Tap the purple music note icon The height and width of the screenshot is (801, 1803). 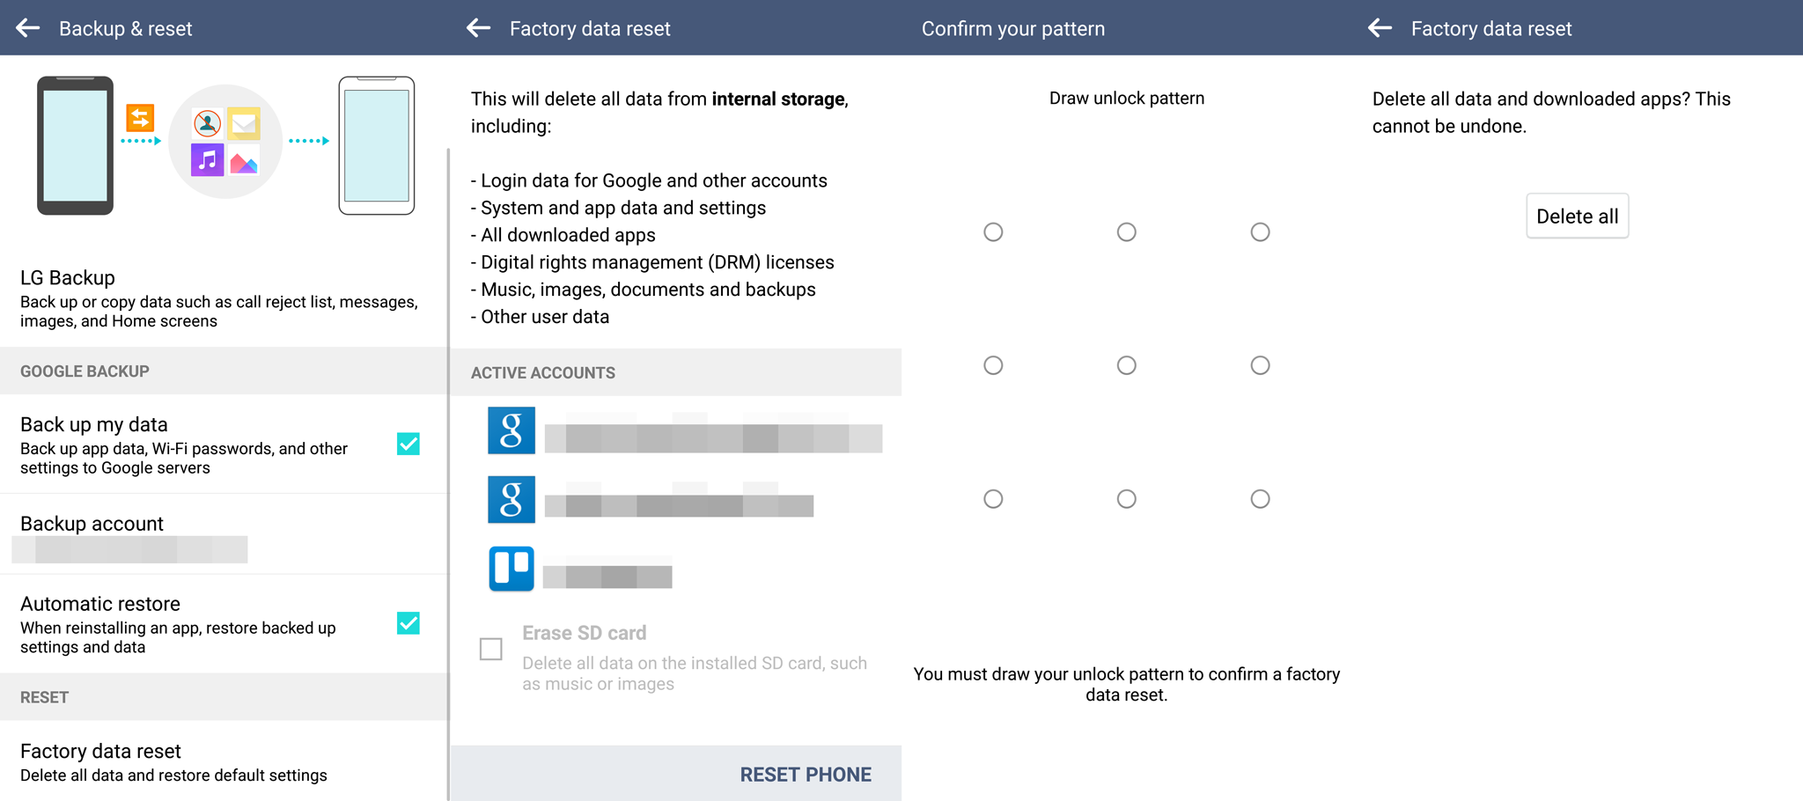tap(208, 159)
